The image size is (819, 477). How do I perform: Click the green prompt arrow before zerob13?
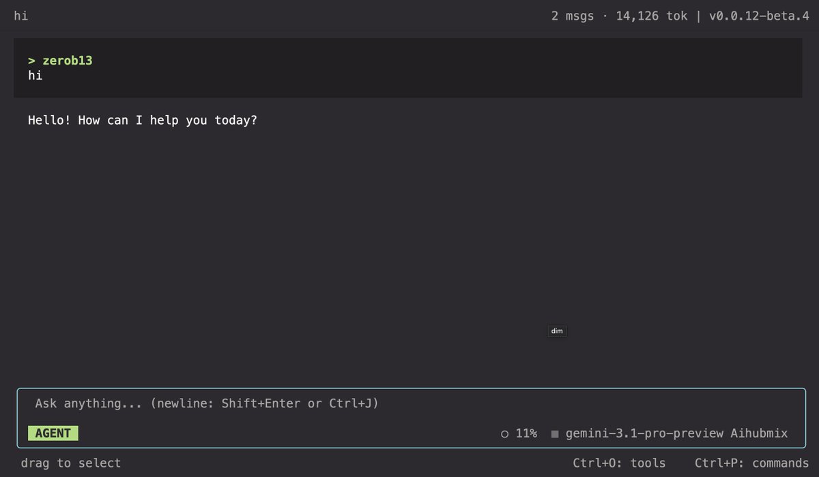click(x=31, y=60)
